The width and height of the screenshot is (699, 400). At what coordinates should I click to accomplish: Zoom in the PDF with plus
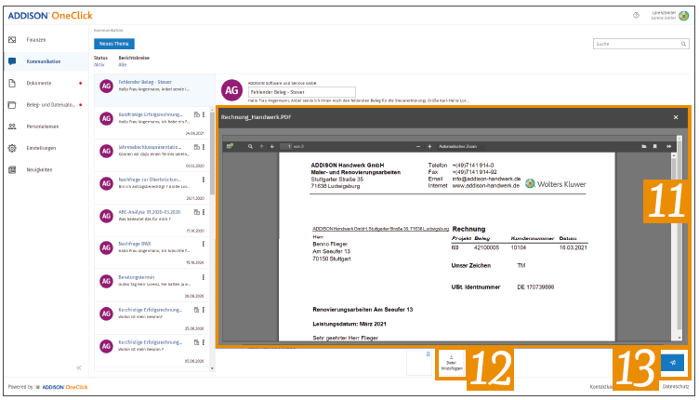click(429, 146)
